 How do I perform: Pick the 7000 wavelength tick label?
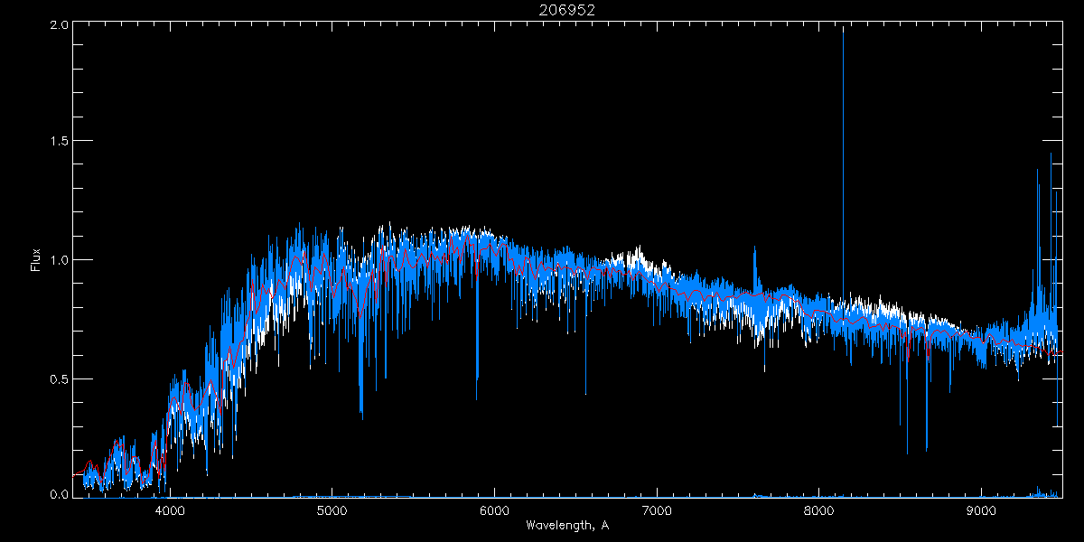click(656, 510)
